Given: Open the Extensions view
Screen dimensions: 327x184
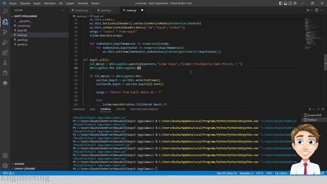Looking at the screenshot, I should click(5, 52).
